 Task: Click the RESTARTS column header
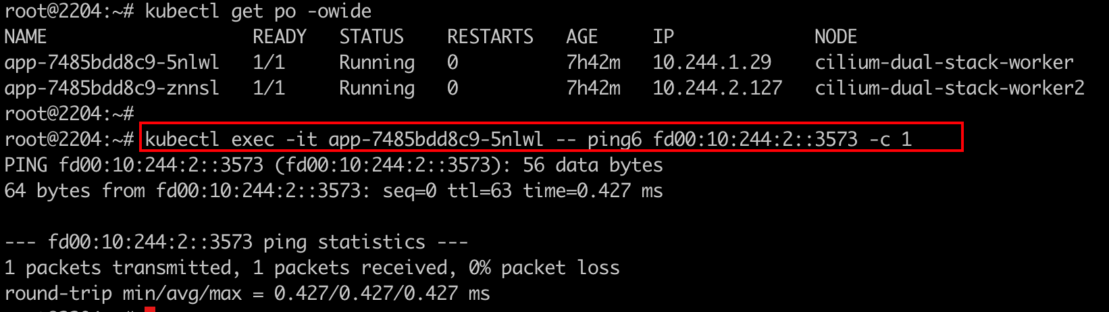point(490,37)
